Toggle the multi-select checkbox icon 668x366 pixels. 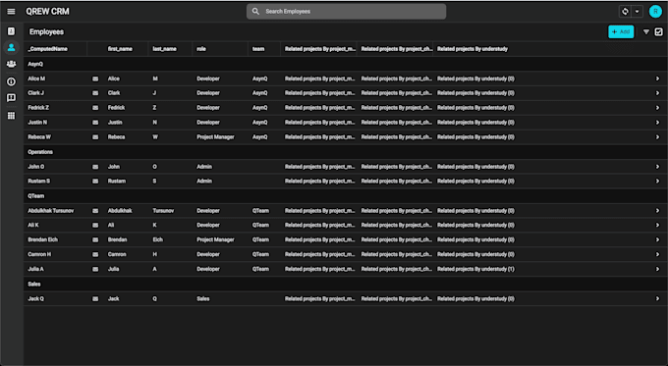(658, 32)
